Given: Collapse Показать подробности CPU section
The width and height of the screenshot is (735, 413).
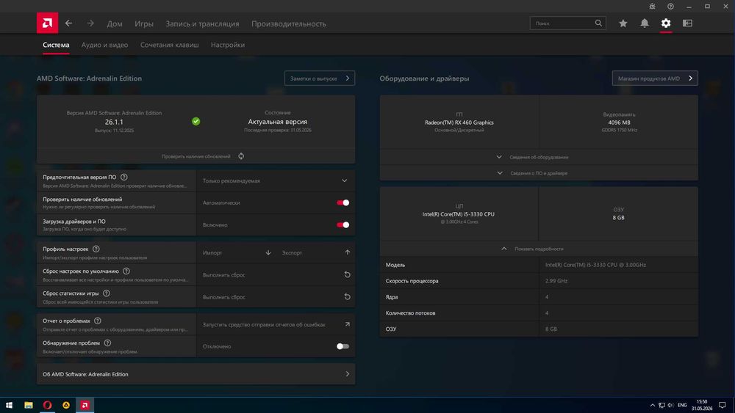Looking at the screenshot, I should click(x=539, y=249).
